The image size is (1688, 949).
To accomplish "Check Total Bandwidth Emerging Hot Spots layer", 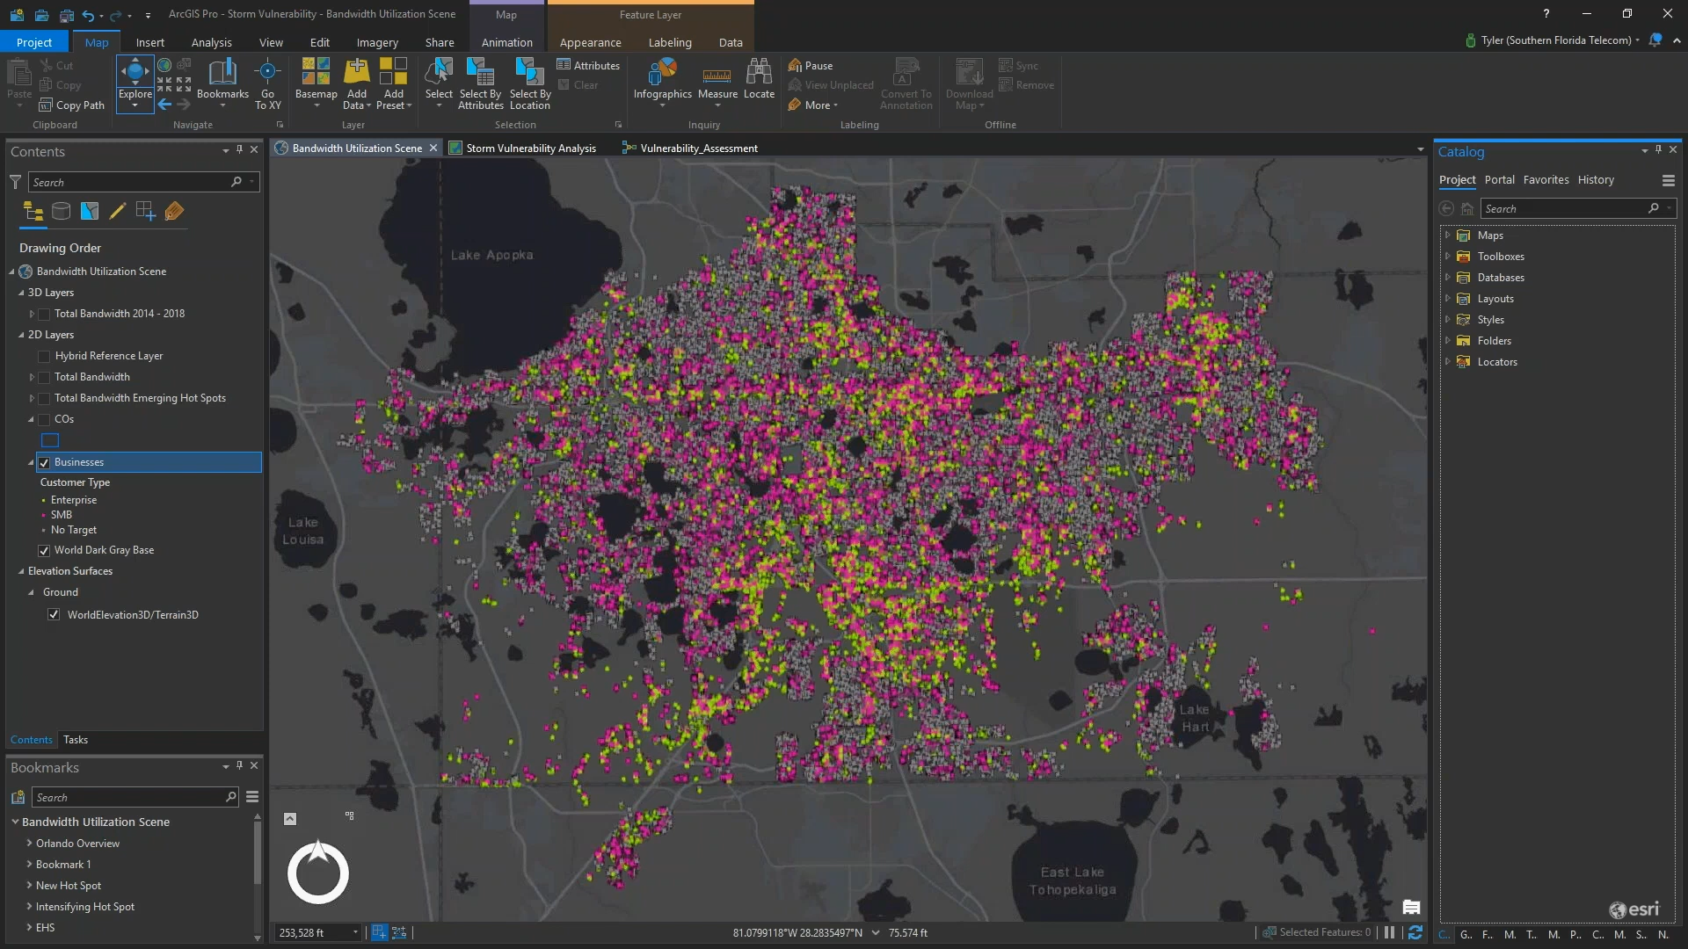I will [x=44, y=399].
